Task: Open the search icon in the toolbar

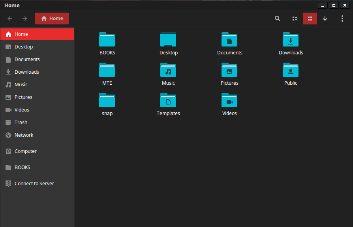Action: [277, 18]
